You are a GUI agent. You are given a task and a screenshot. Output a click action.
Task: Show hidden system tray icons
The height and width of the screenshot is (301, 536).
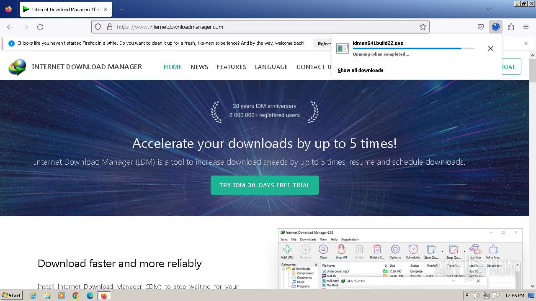coord(467,296)
